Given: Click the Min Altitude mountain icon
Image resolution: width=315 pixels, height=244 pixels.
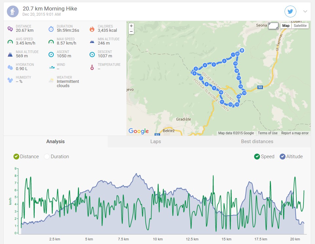Looking at the screenshot, I should pos(92,42).
